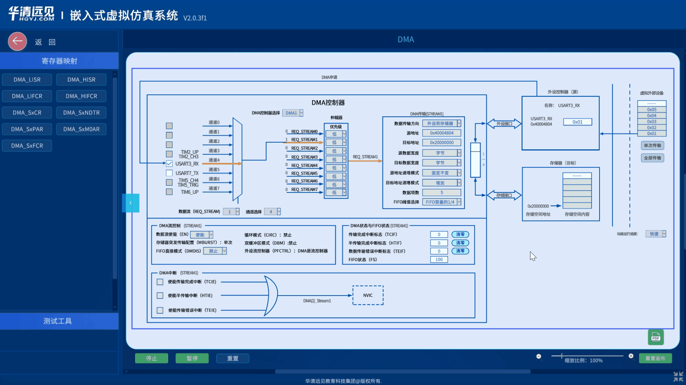Click the exit fullscreen icon
Screen dimensions: 686x385
coord(678,376)
